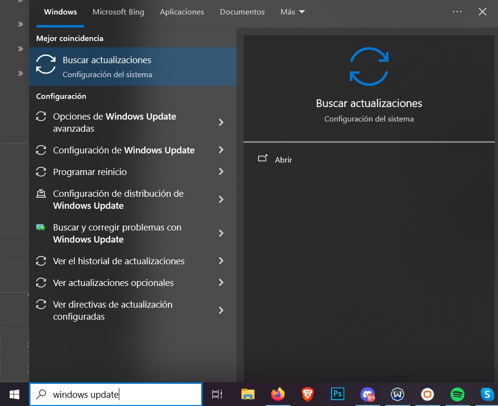Open Ver actualizaciones opcionales result

click(132, 283)
